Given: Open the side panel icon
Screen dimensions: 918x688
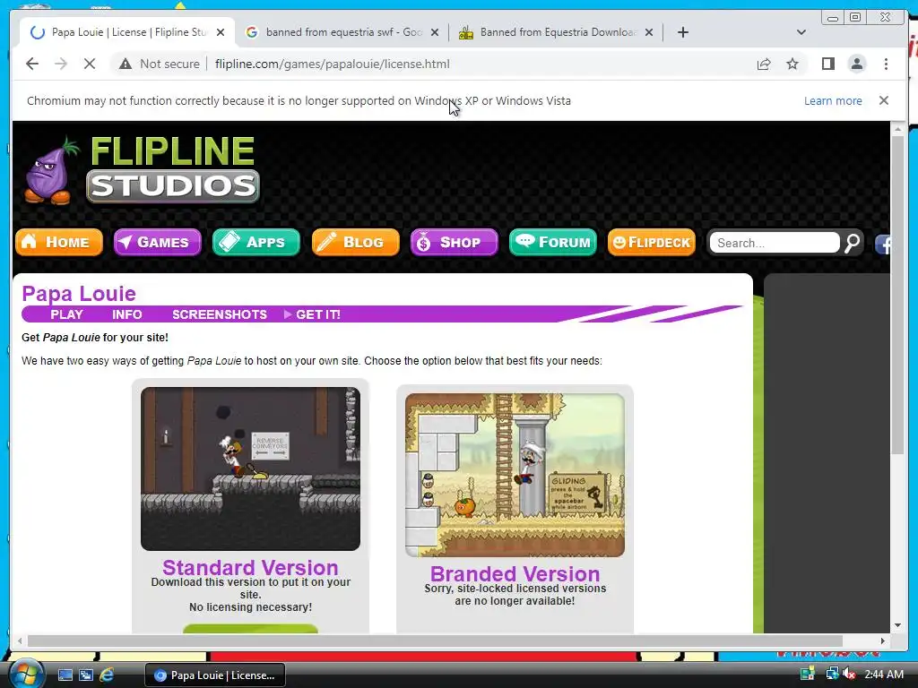Looking at the screenshot, I should coord(827,64).
